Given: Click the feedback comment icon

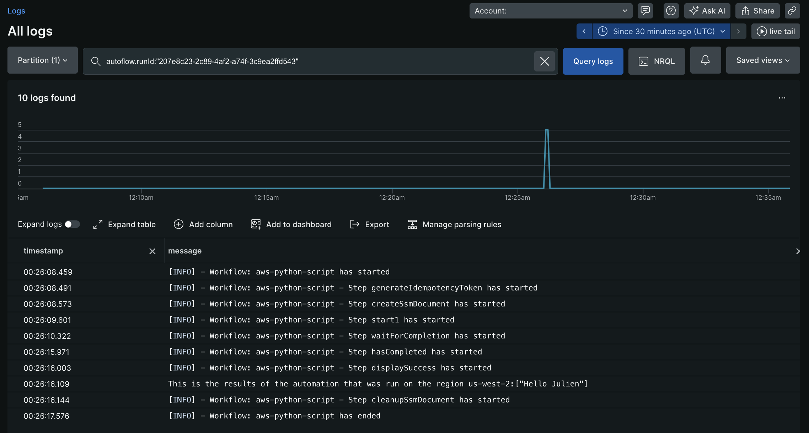Looking at the screenshot, I should point(645,11).
